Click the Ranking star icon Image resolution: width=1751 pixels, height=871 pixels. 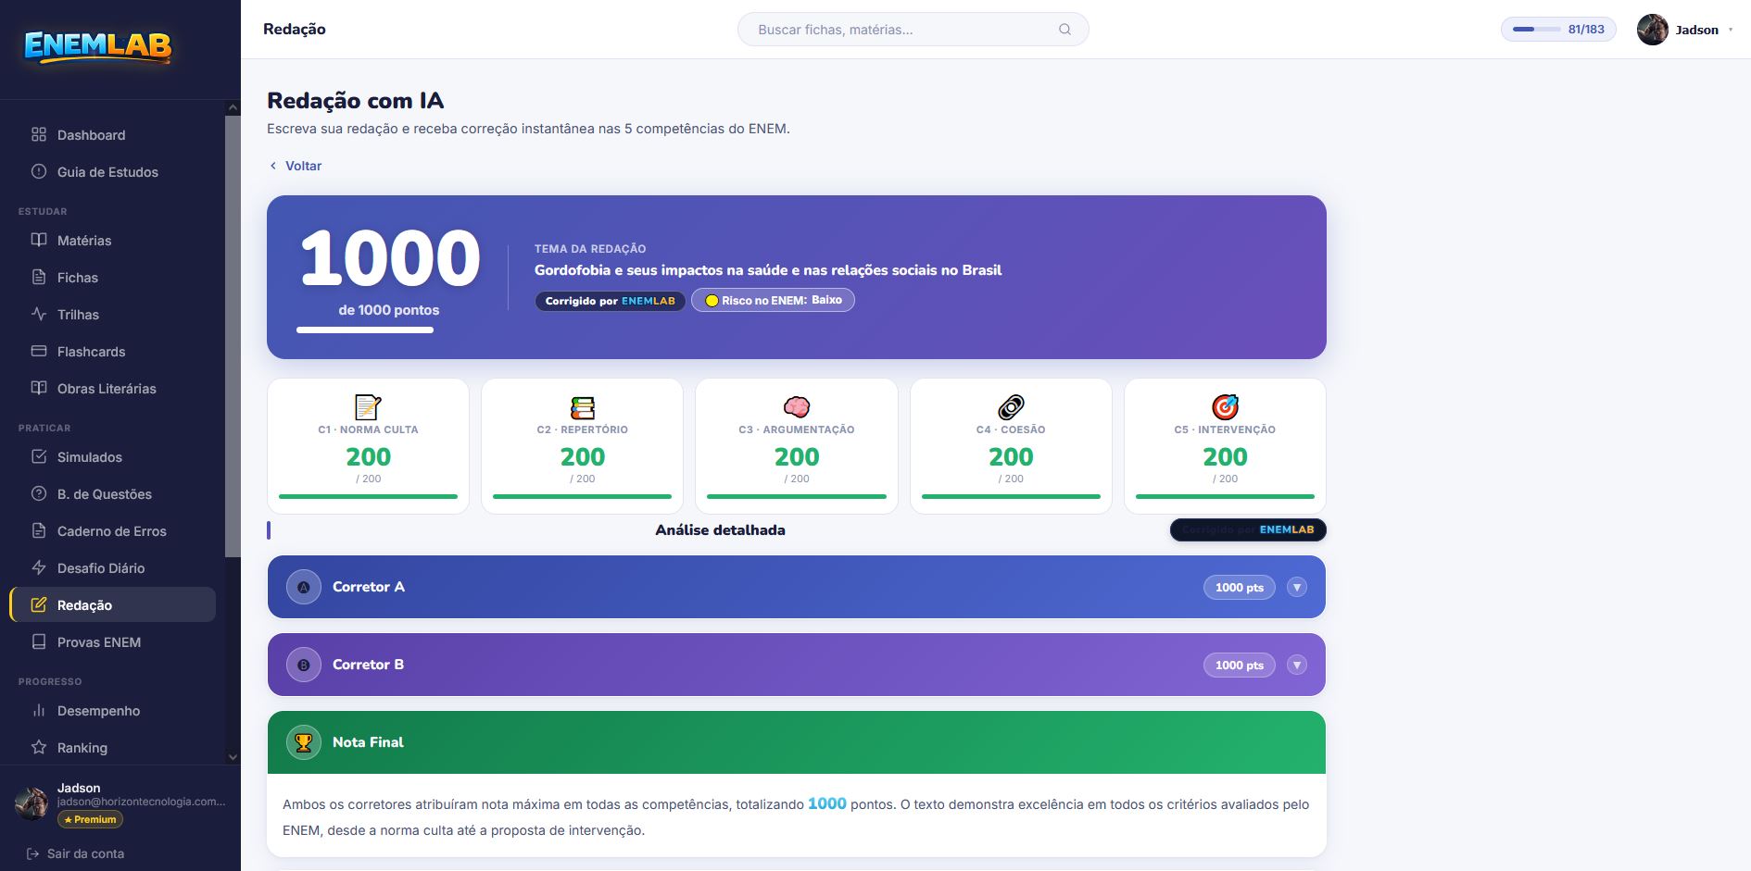(39, 747)
